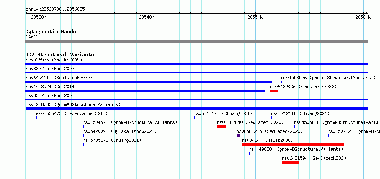Click the small blue nsv4558536 variant marker
Image resolution: width=380 pixels, height=179 pixels.
(x=282, y=82)
